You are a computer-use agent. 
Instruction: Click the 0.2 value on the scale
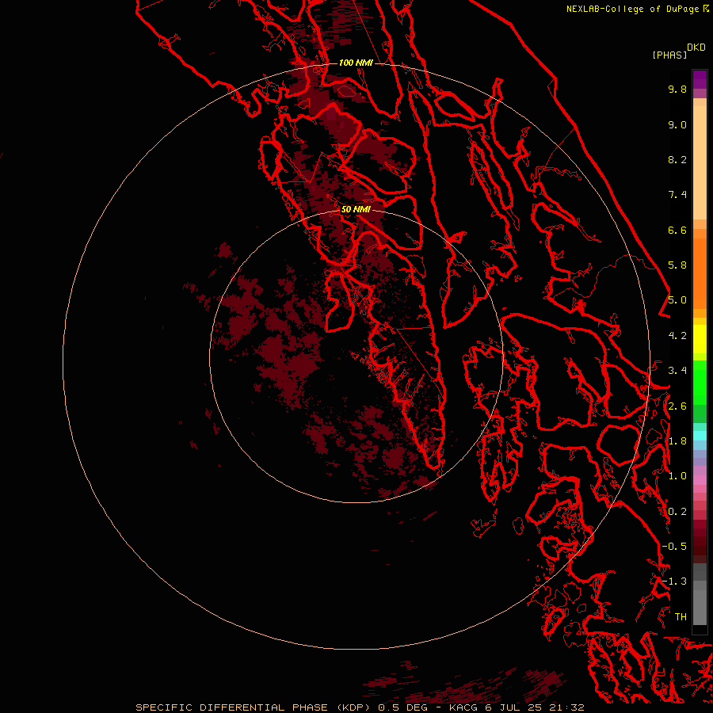coord(677,512)
